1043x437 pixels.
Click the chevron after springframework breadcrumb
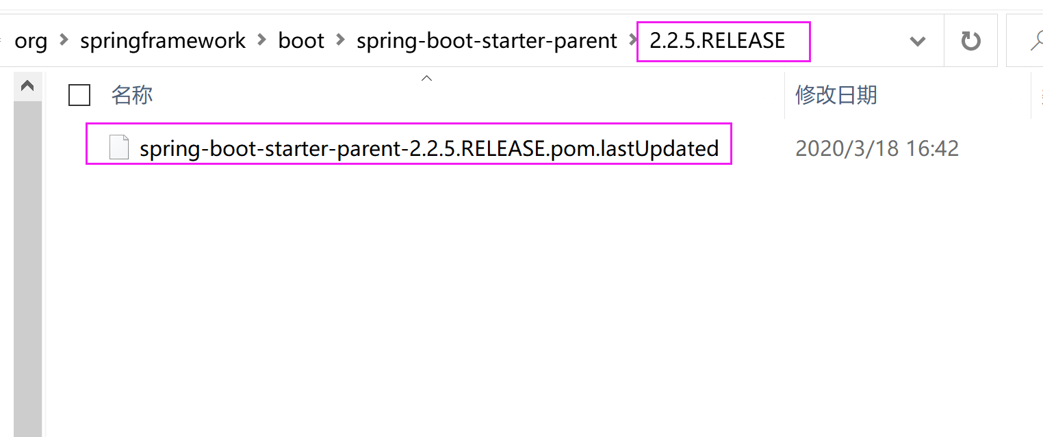click(x=261, y=41)
